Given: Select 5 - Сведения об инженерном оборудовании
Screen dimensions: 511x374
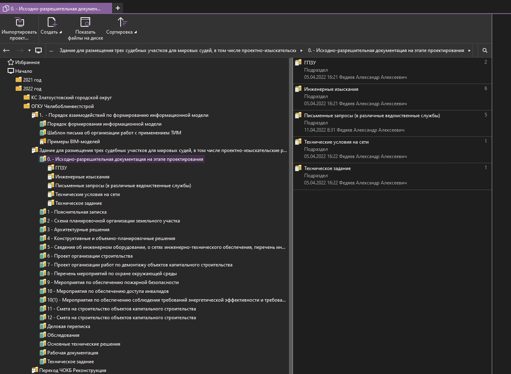Looking at the screenshot, I should pyautogui.click(x=166, y=247).
